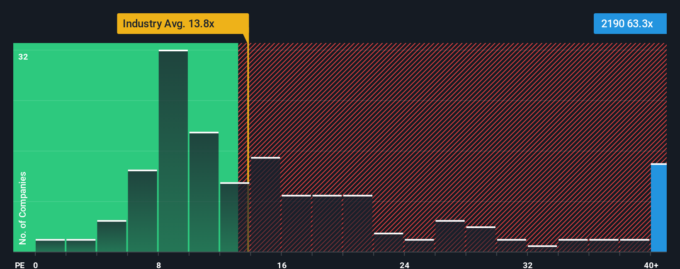This screenshot has height=269, width=680.
Task: Click the Industry Avg. 13.8x label
Action: pos(183,24)
